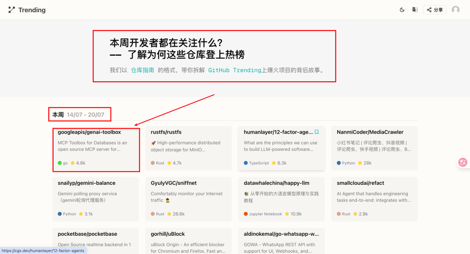
Task: Click 'Open Source realtime backend' description
Action: [94, 245]
